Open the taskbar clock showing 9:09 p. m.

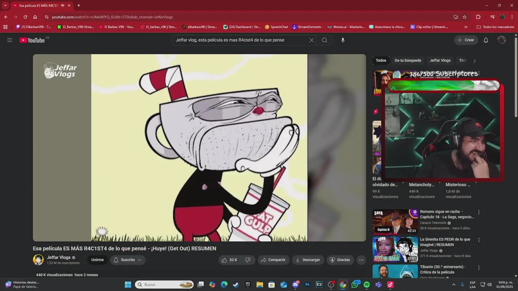pyautogui.click(x=505, y=285)
